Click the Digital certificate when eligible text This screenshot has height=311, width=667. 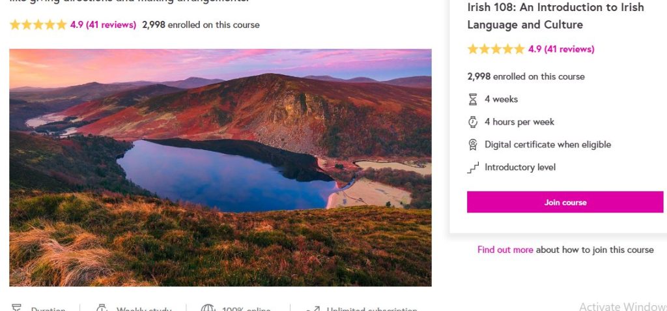click(x=548, y=145)
